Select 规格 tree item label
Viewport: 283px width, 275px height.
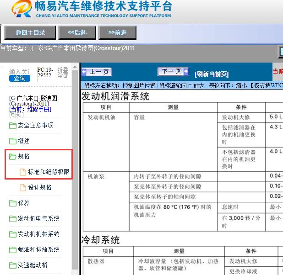[24, 156]
